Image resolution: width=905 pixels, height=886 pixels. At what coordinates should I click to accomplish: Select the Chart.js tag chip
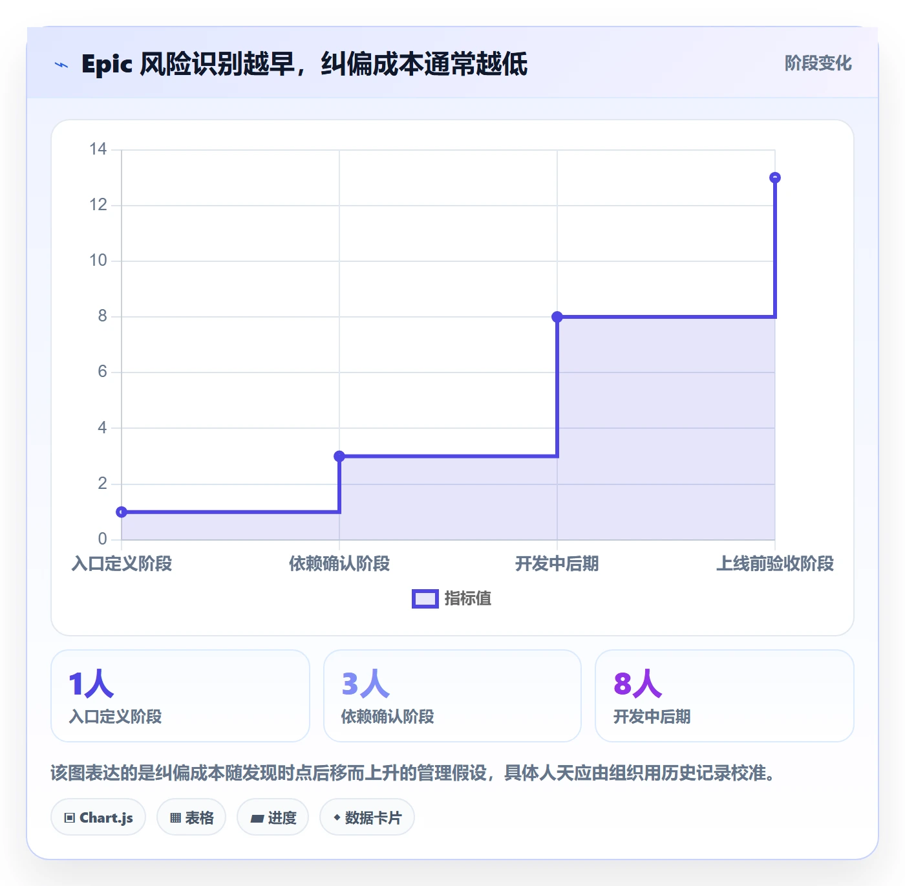pos(98,817)
